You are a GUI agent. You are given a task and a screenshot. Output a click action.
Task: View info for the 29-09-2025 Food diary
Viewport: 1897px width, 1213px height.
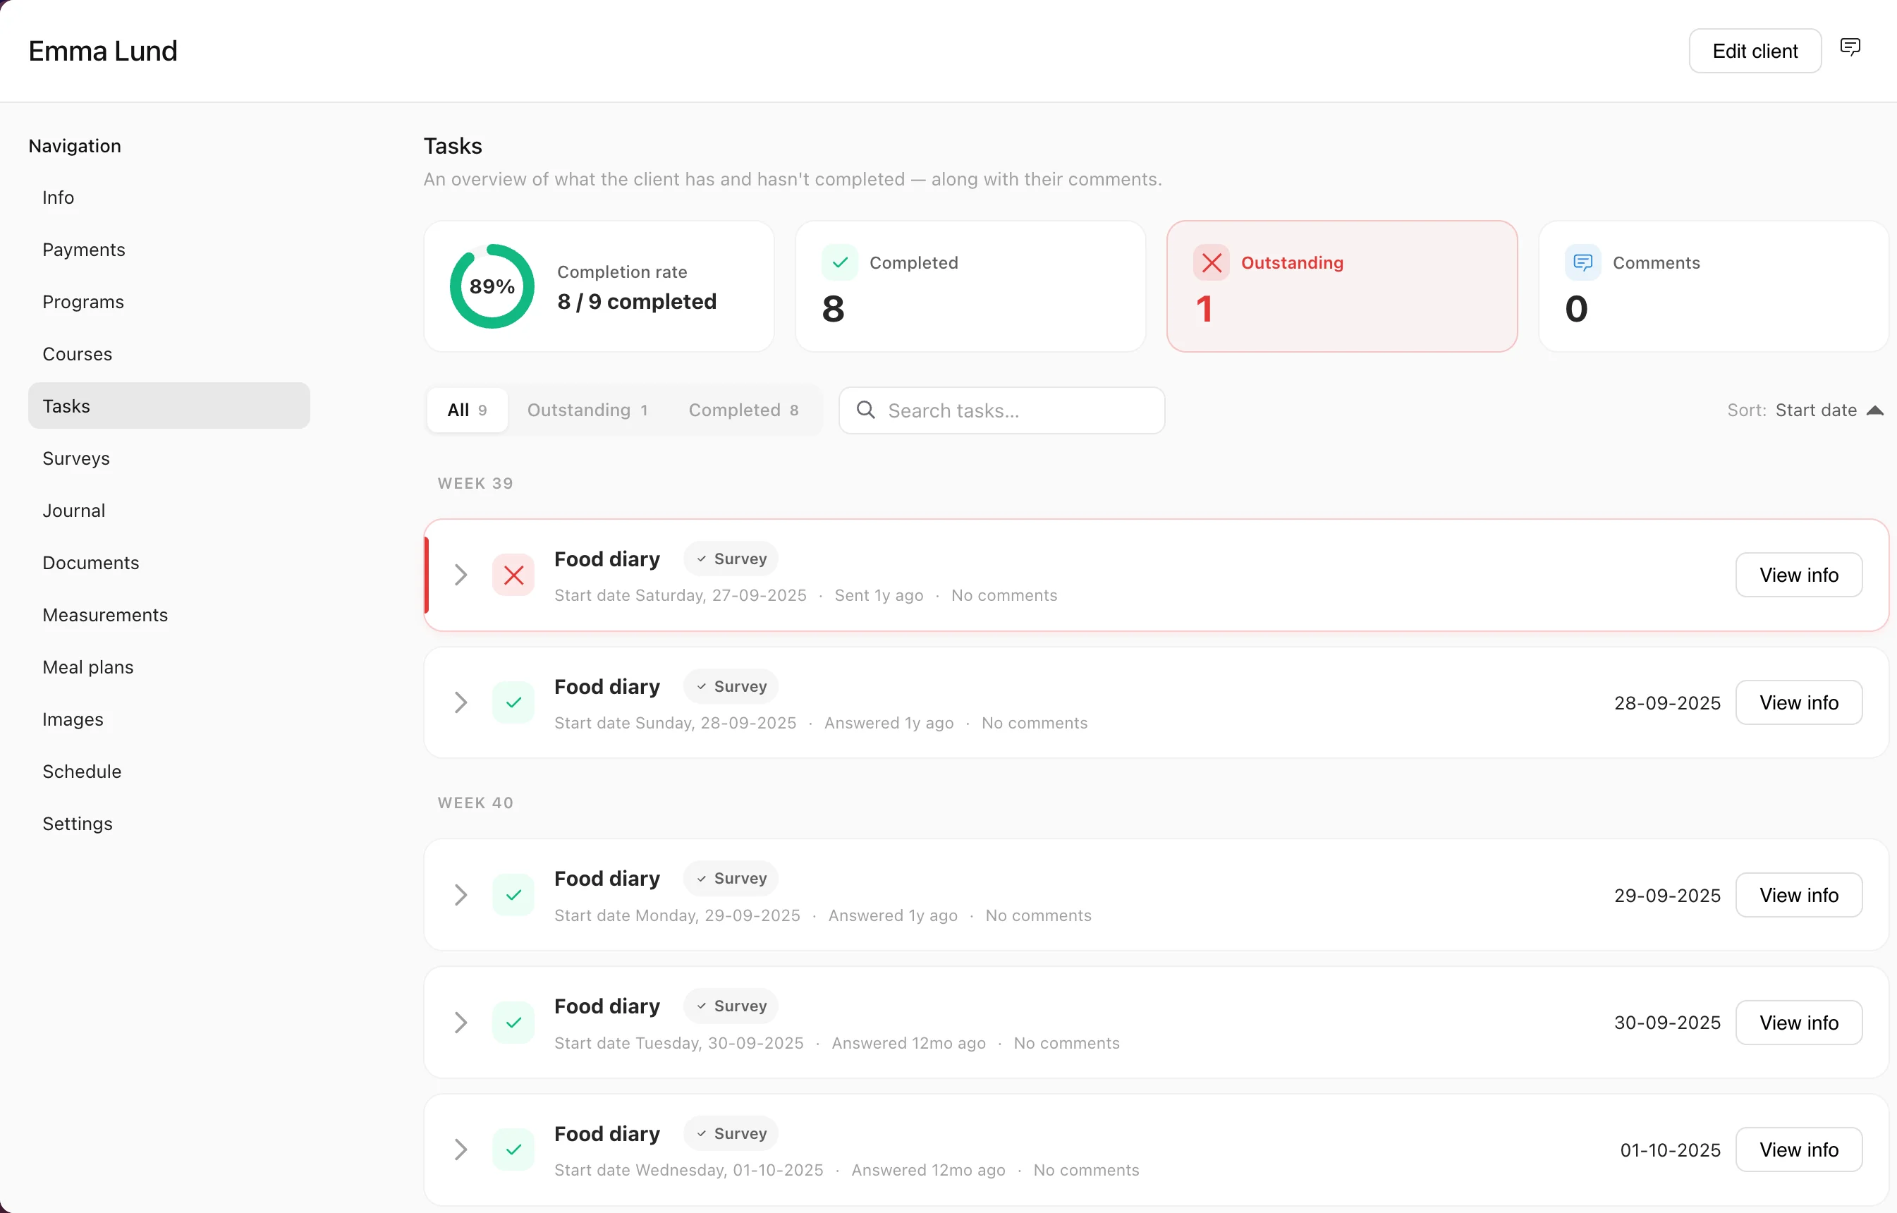pyautogui.click(x=1798, y=895)
